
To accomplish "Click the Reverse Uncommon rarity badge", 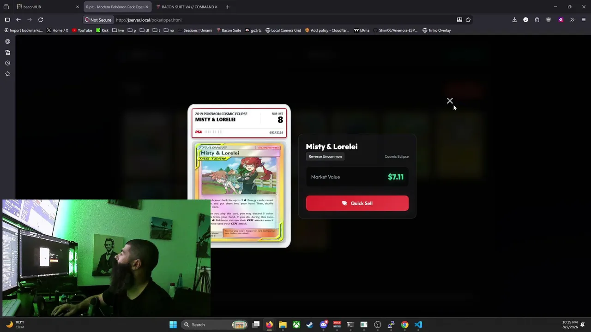I will tap(325, 156).
